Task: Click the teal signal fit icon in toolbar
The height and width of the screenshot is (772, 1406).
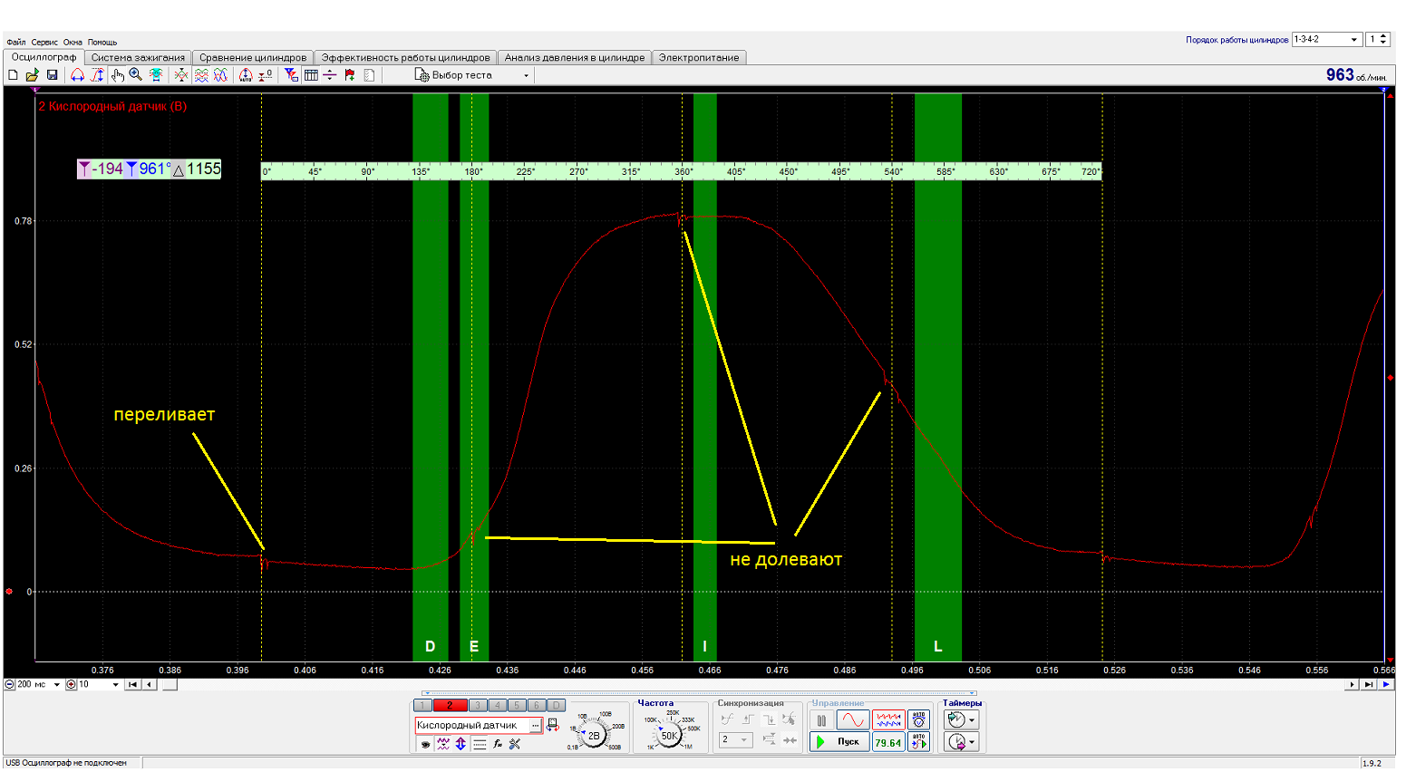Action: tap(156, 75)
